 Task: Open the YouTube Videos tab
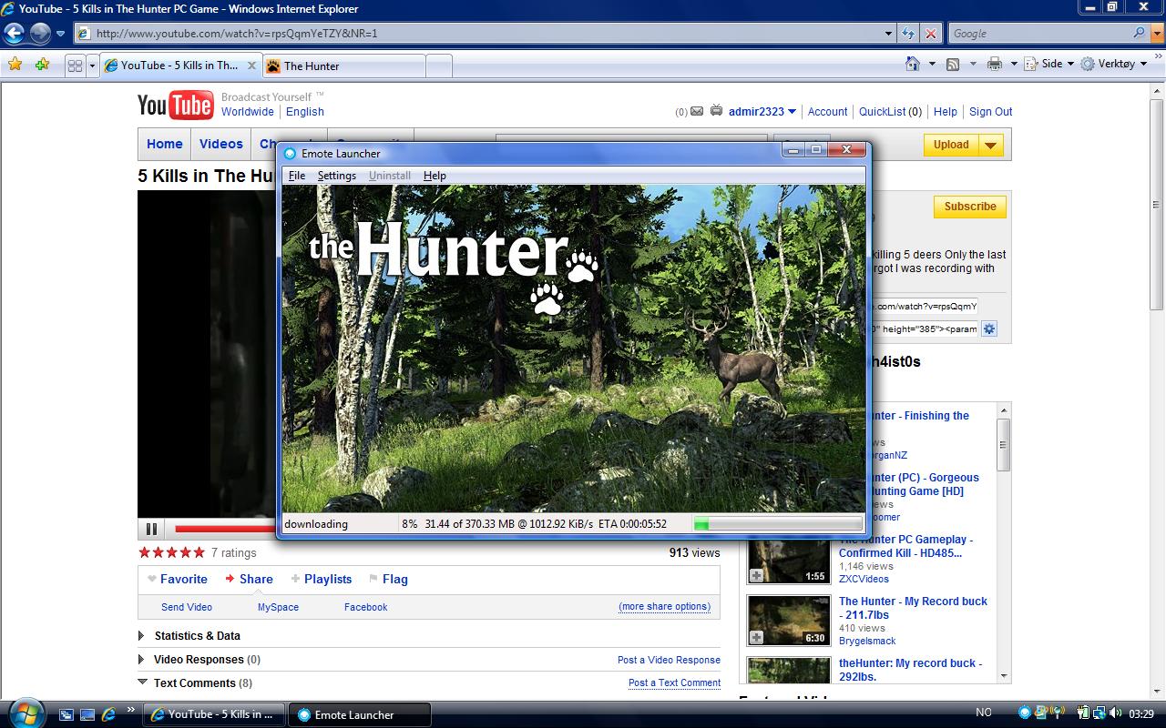pos(221,144)
